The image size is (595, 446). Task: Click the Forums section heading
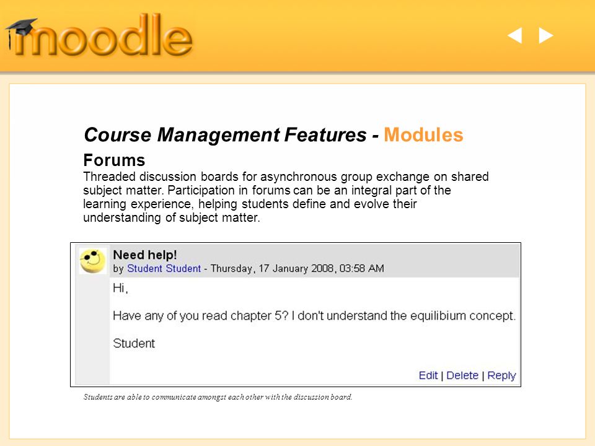click(x=114, y=160)
